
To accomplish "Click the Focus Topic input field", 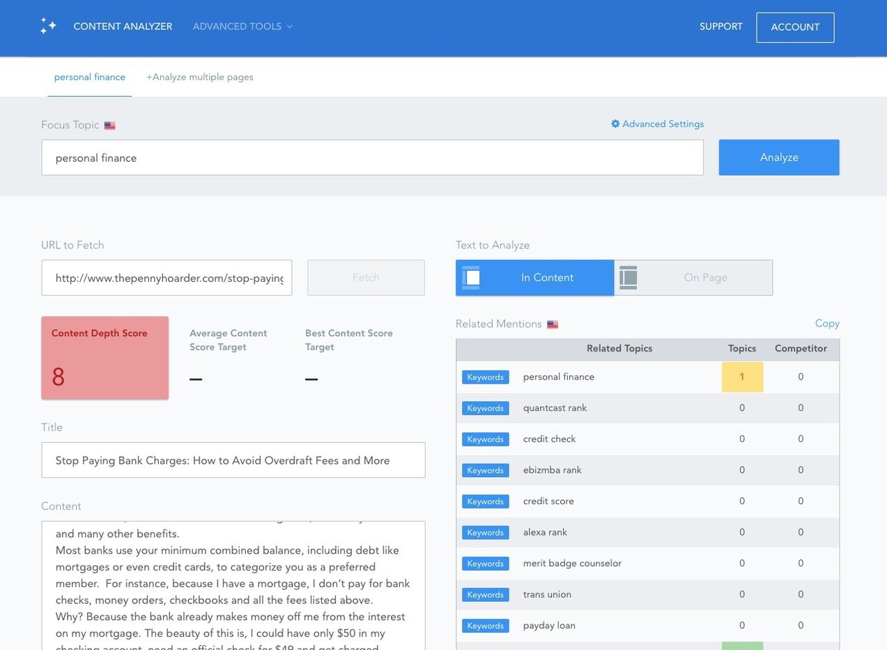I will tap(372, 158).
